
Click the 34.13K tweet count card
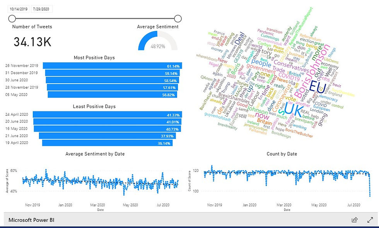(x=32, y=42)
